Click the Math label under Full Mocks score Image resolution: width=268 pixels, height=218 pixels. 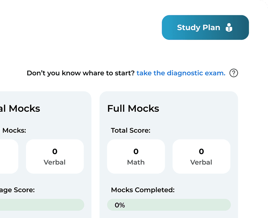click(x=136, y=162)
